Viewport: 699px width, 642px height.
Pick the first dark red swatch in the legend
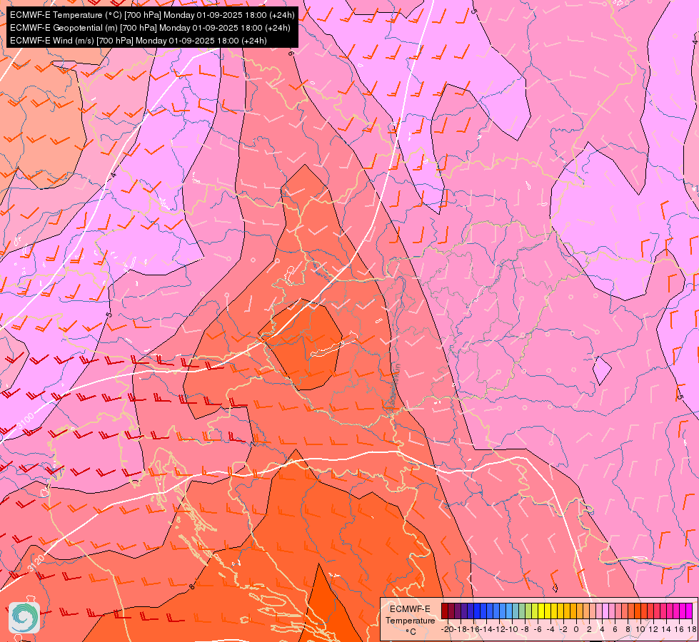444,611
